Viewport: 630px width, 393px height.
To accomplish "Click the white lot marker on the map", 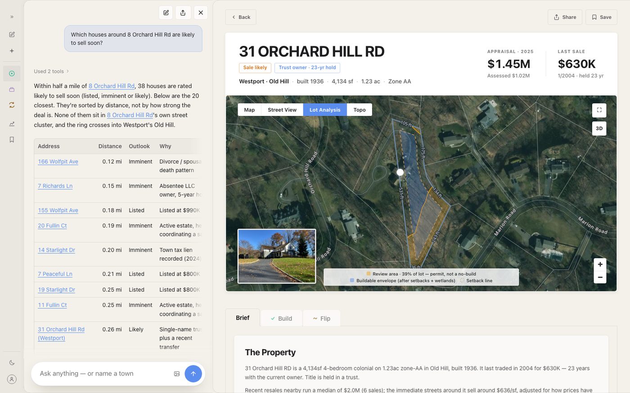I will point(400,172).
